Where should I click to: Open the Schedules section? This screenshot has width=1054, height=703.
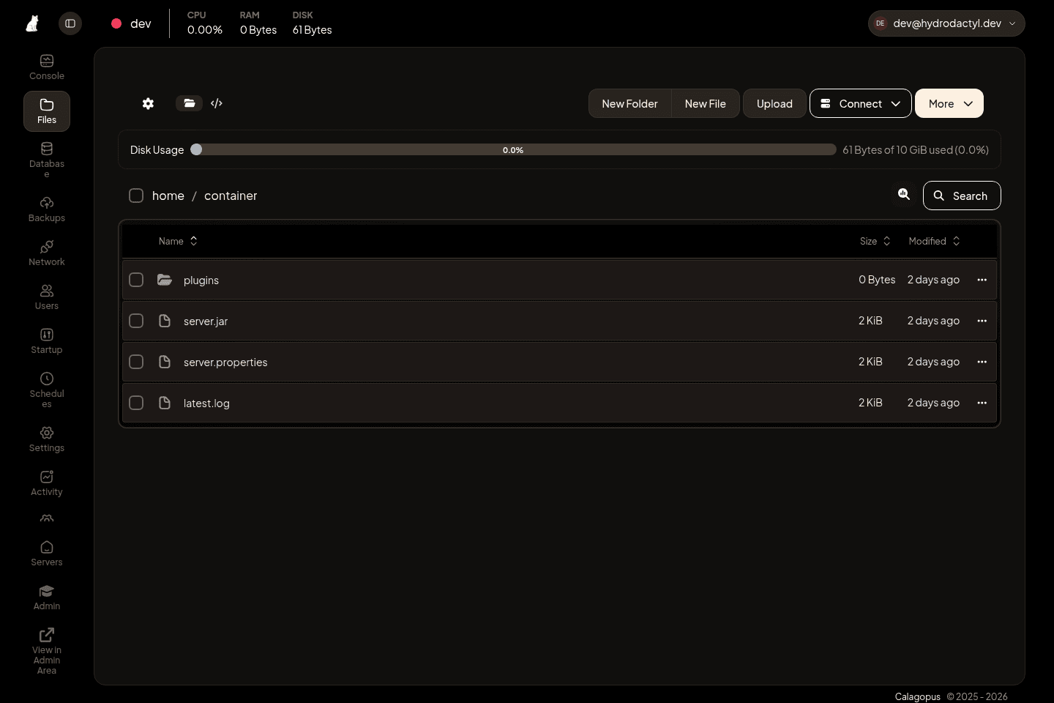point(47,389)
